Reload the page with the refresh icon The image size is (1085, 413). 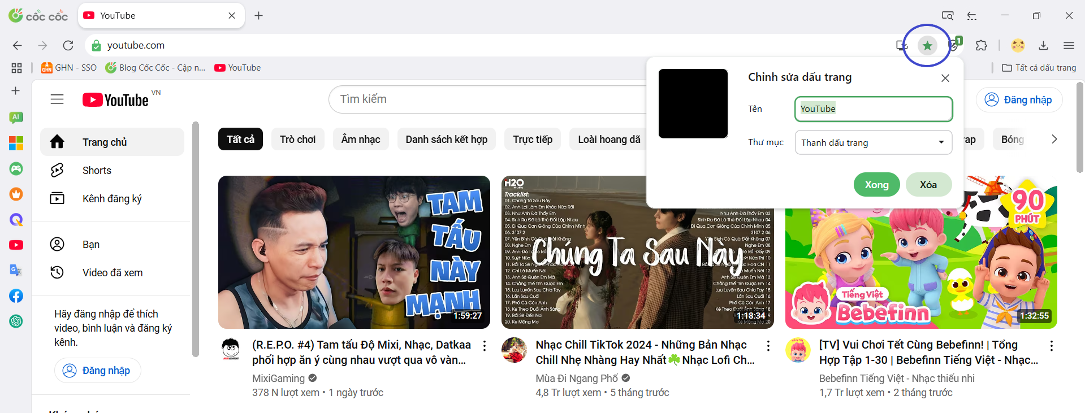tap(68, 45)
